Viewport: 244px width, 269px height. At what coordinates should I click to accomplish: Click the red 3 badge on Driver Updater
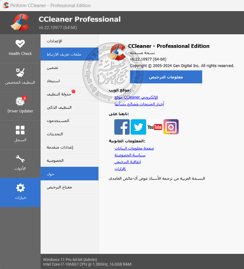(x=25, y=98)
